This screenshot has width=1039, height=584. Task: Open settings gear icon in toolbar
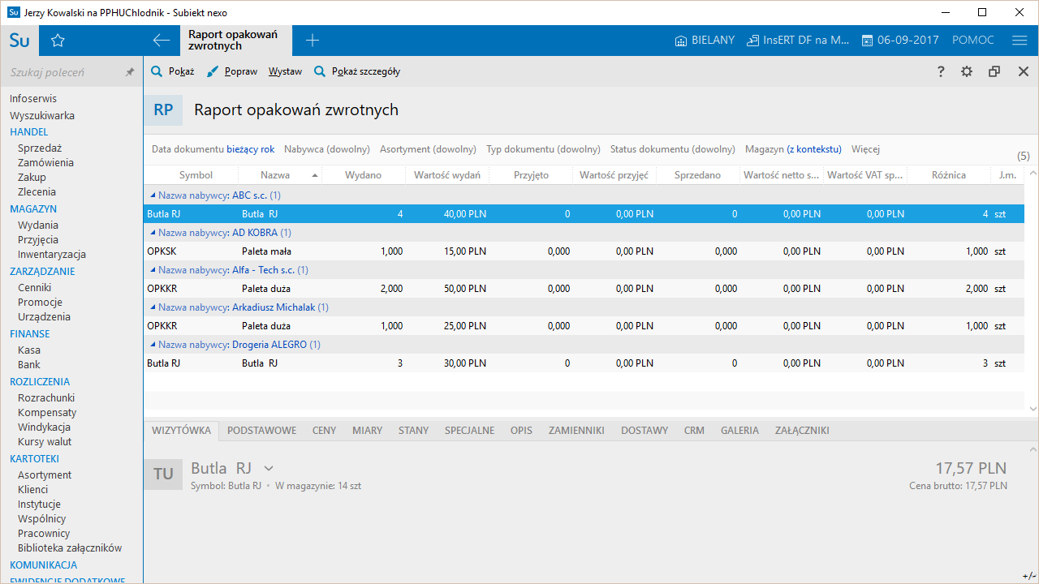tap(967, 71)
